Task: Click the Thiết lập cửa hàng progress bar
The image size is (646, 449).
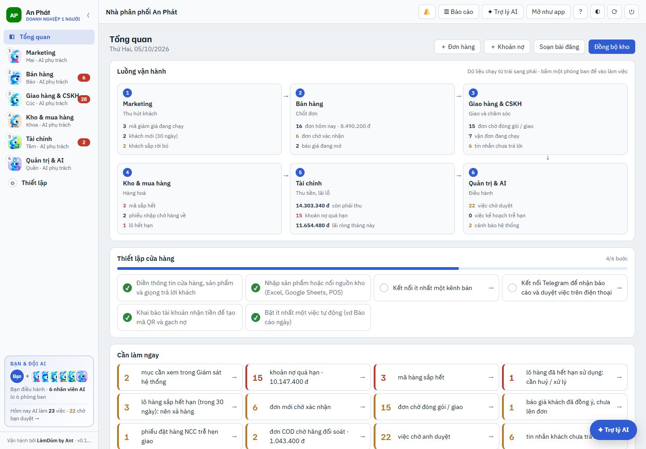Action: tap(372, 269)
